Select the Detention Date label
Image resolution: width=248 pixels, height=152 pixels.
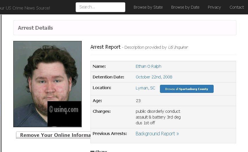[x=108, y=77]
